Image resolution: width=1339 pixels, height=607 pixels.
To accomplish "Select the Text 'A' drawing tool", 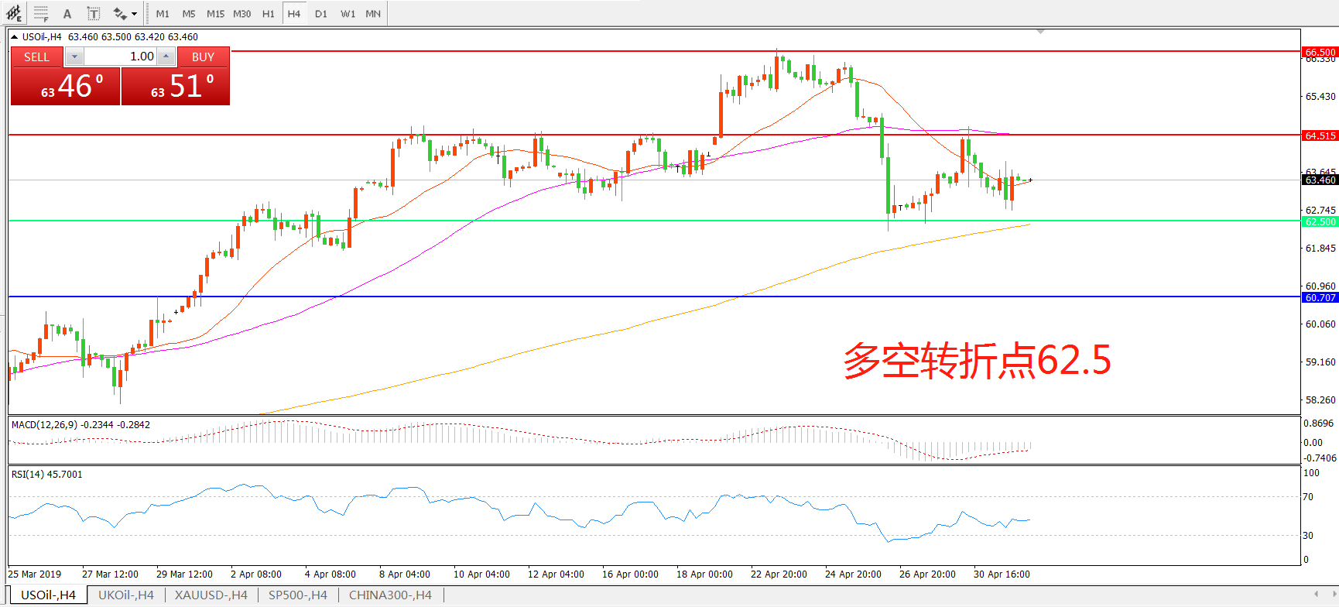I will (x=67, y=13).
